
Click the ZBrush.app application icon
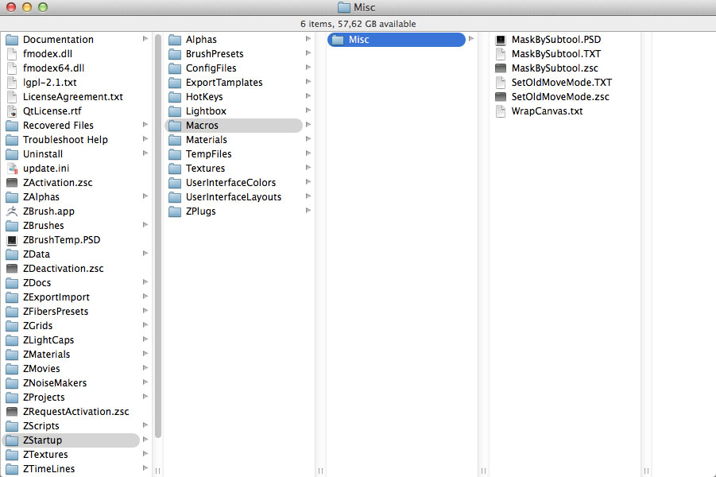[x=12, y=211]
